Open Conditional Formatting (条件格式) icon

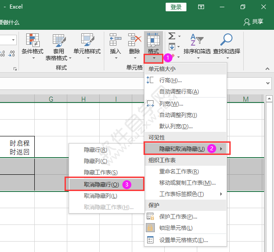point(33,40)
